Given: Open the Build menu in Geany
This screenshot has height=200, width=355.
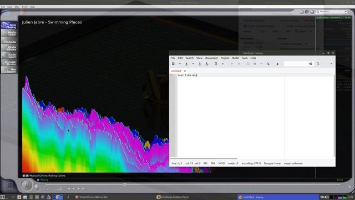Looking at the screenshot, I should tap(235, 58).
